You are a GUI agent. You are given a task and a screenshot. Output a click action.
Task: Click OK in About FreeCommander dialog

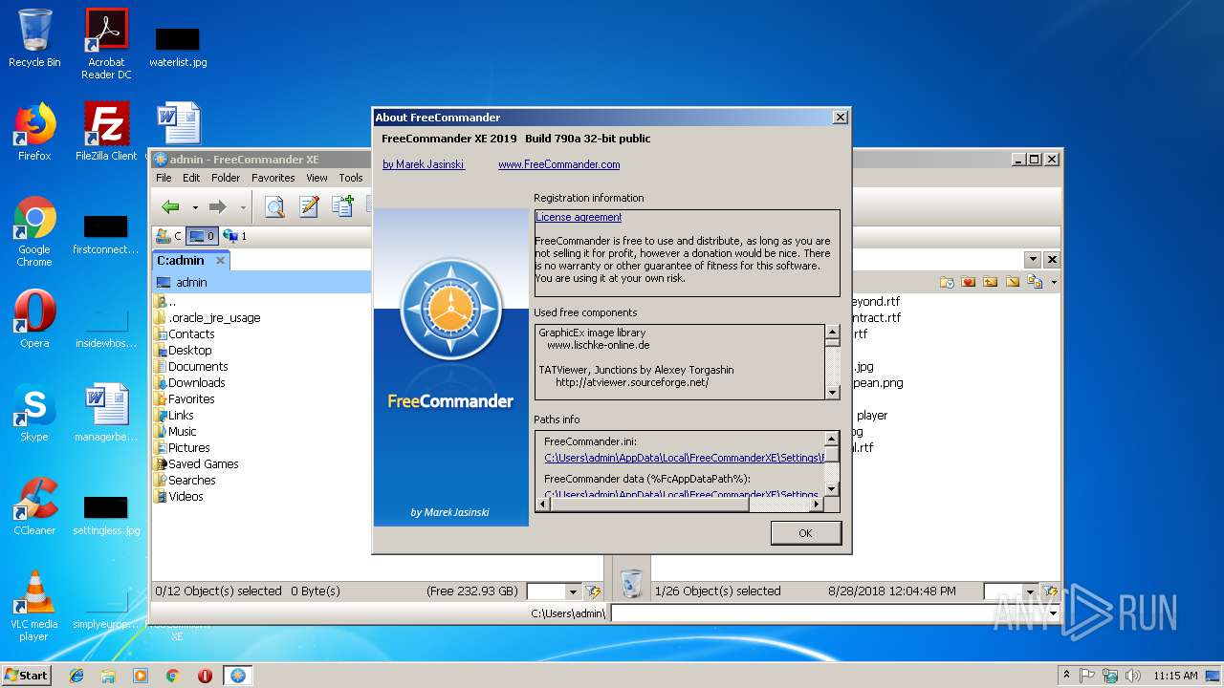(x=805, y=533)
